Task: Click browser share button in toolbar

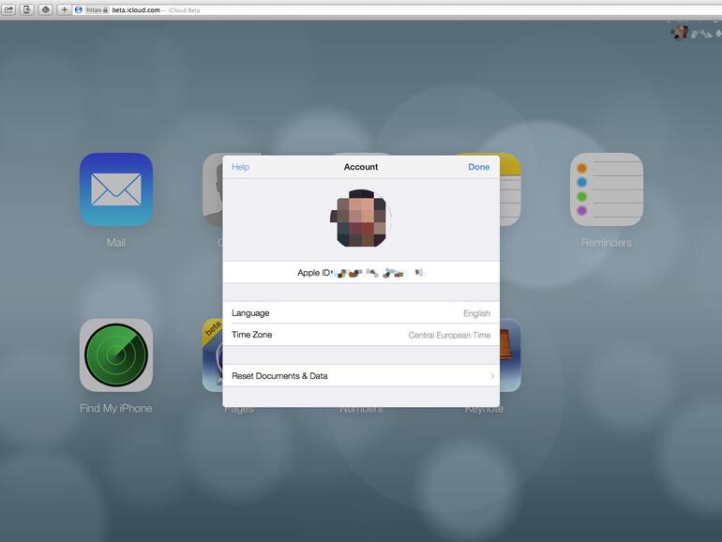Action: (8, 9)
